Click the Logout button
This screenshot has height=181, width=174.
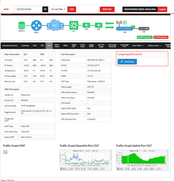pos(162,9)
